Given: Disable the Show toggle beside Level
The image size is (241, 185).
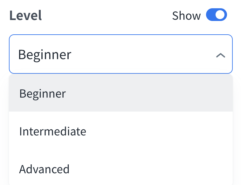Looking at the screenshot, I should click(x=216, y=15).
